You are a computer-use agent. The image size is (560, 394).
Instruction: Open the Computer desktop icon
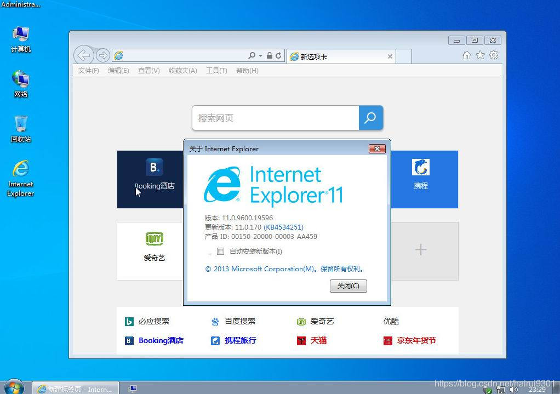[x=21, y=39]
